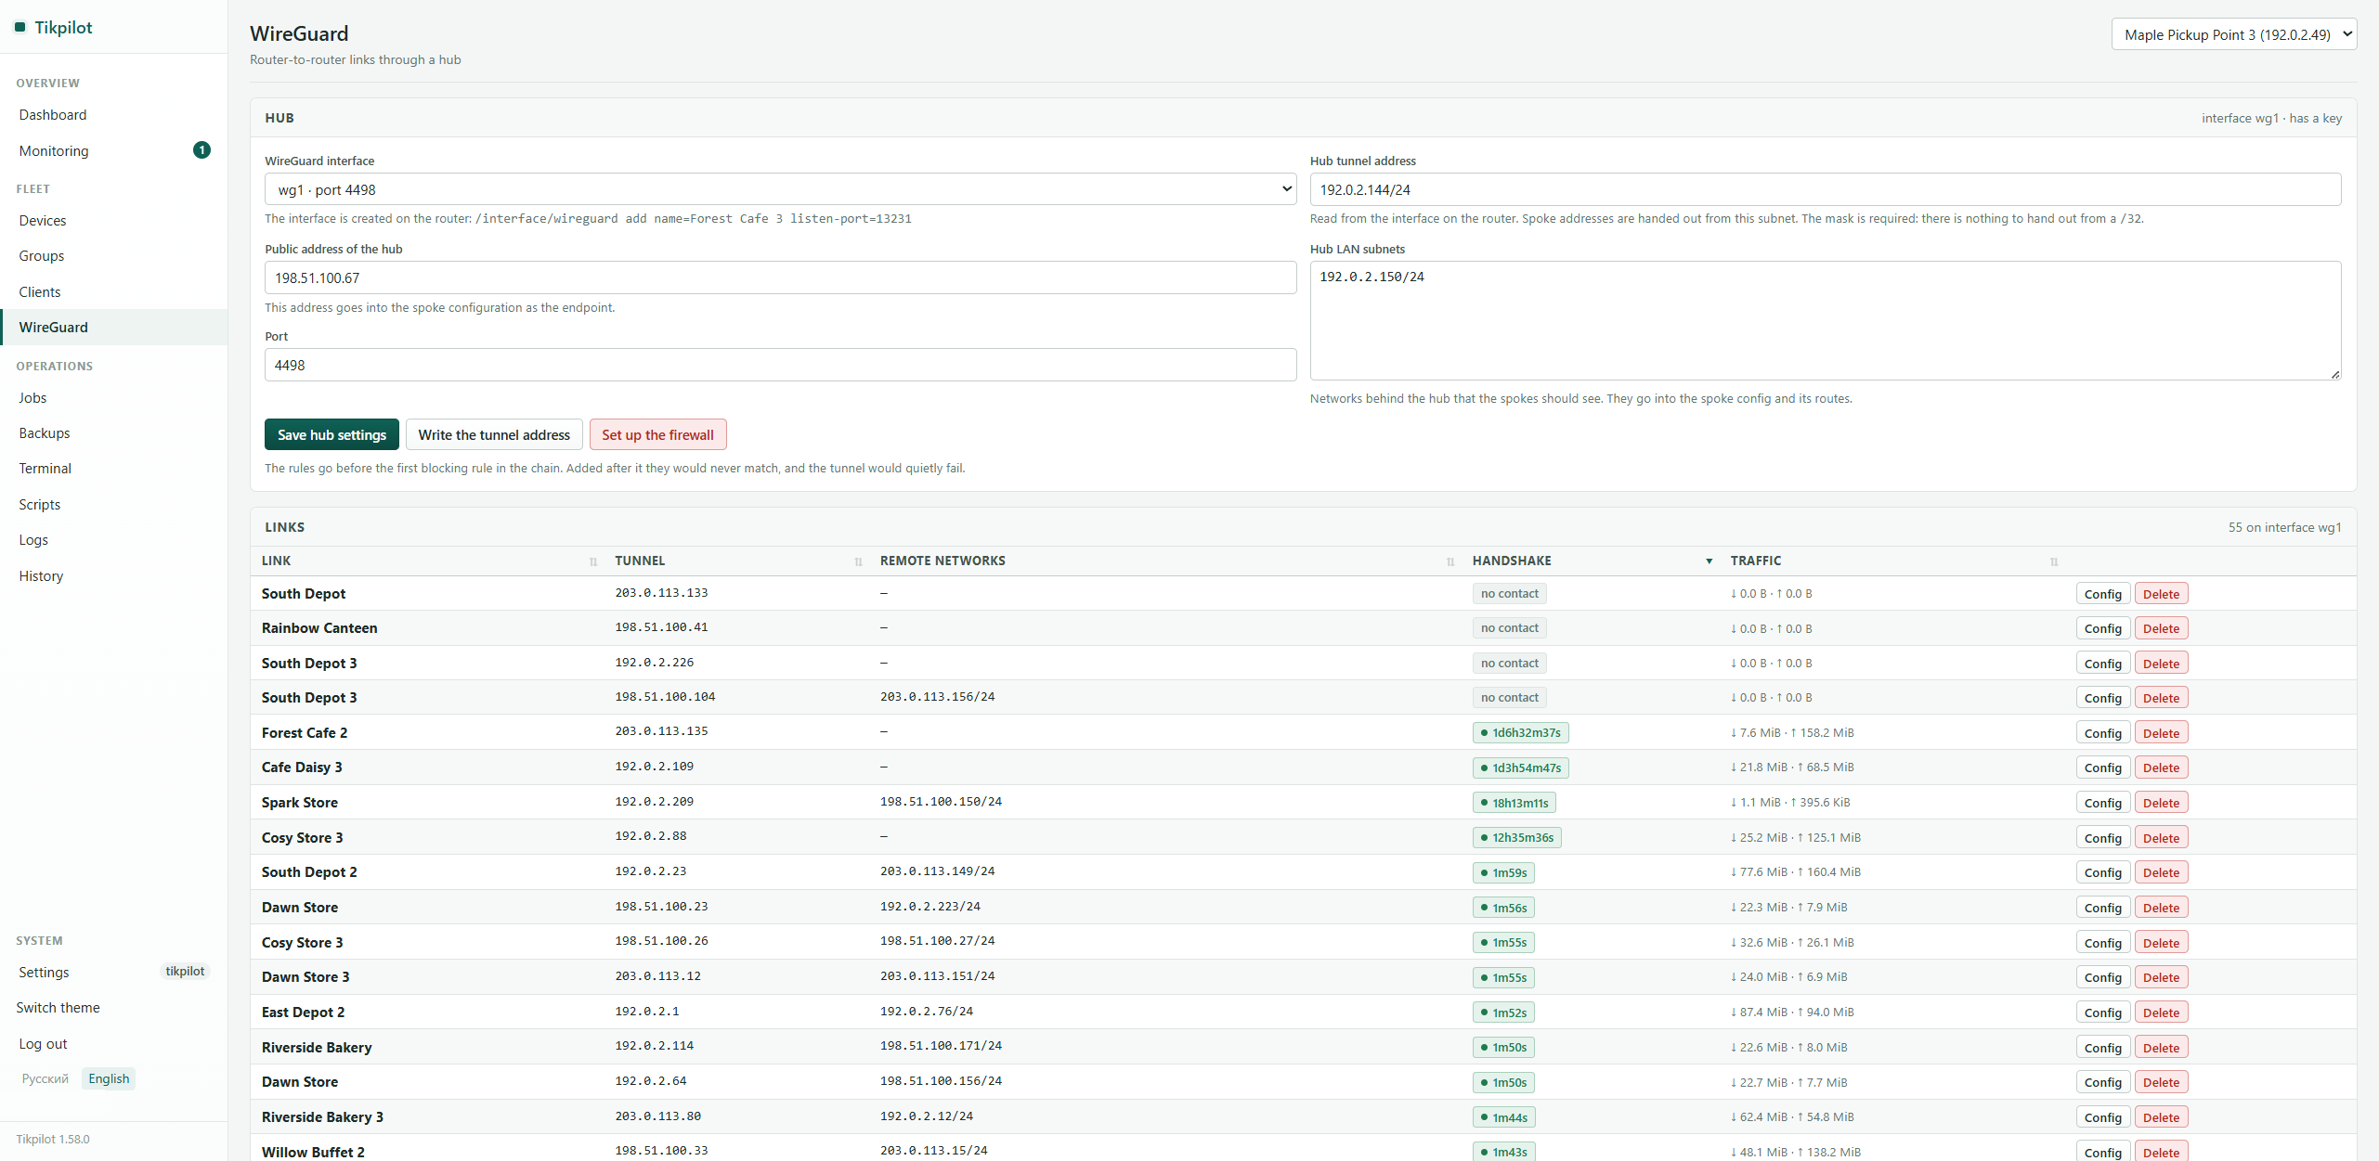The image size is (2379, 1161).
Task: Click the Public address of the hub field
Action: pyautogui.click(x=780, y=277)
